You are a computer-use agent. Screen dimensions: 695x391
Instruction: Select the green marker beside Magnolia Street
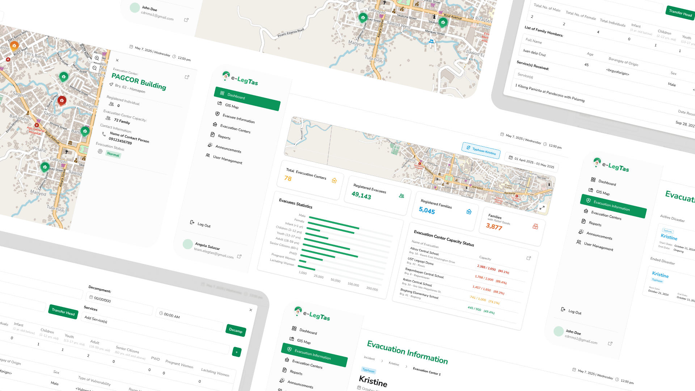click(x=64, y=77)
